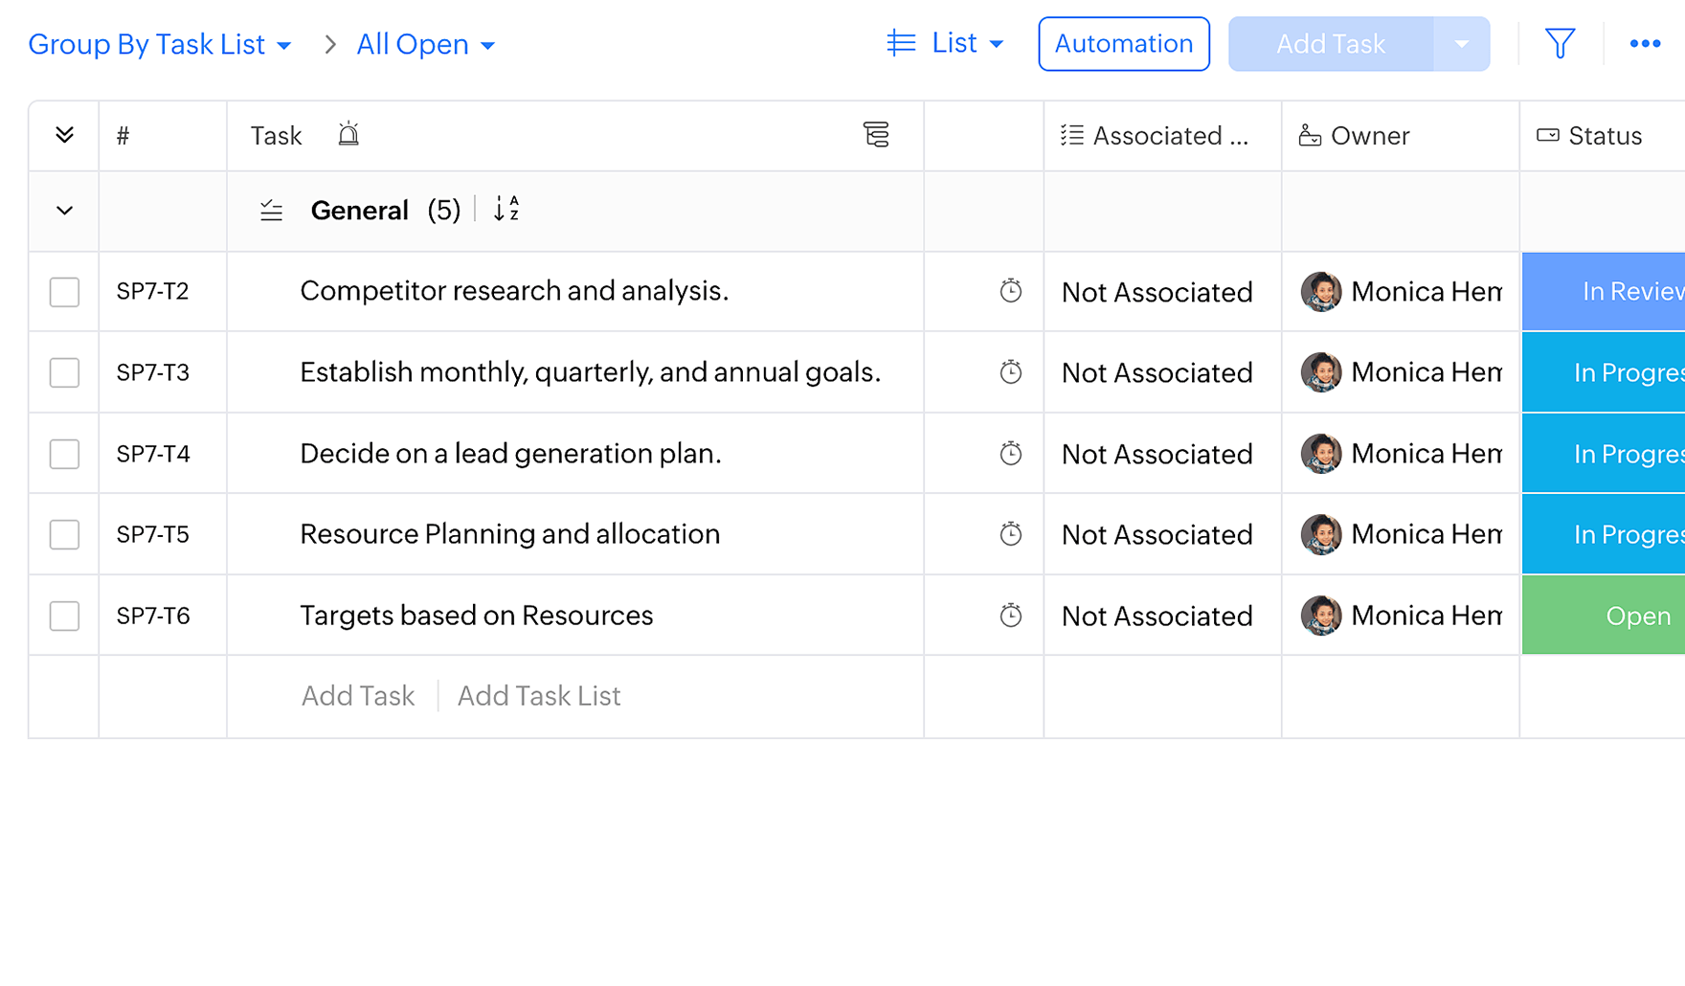The height and width of the screenshot is (986, 1685).
Task: Open the Decide on a lead generation plan task
Action: (x=510, y=454)
